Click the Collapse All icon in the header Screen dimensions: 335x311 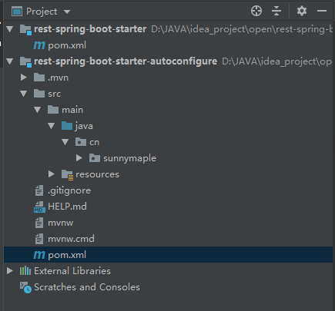pyautogui.click(x=276, y=11)
